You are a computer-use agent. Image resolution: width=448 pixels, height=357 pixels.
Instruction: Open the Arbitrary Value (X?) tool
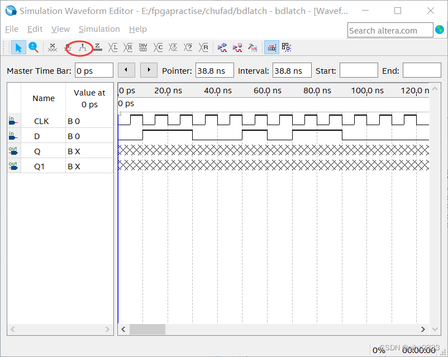(188, 47)
